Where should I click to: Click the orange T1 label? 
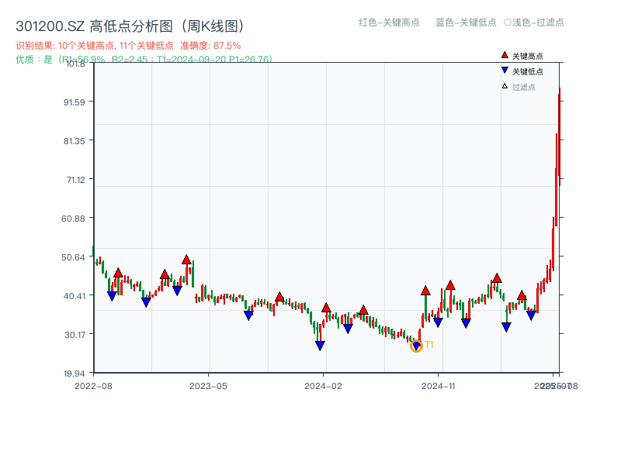coord(429,345)
